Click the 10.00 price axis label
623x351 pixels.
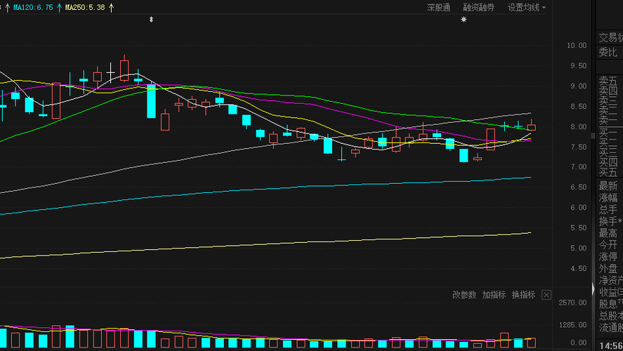point(577,45)
